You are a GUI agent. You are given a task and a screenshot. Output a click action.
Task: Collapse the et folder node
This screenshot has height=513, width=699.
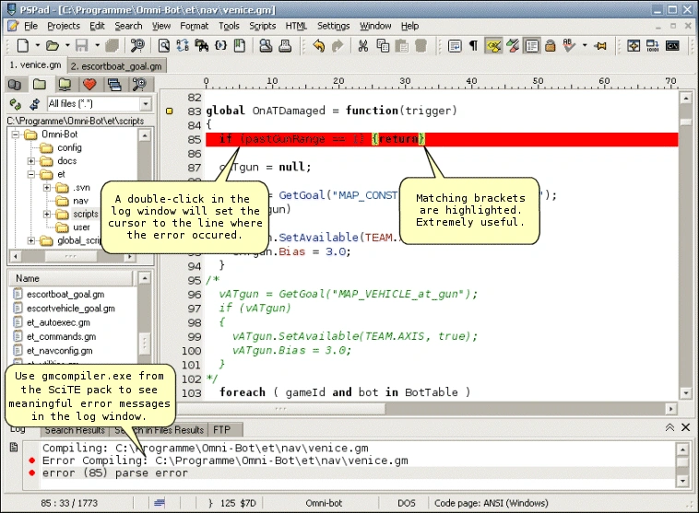click(x=31, y=174)
